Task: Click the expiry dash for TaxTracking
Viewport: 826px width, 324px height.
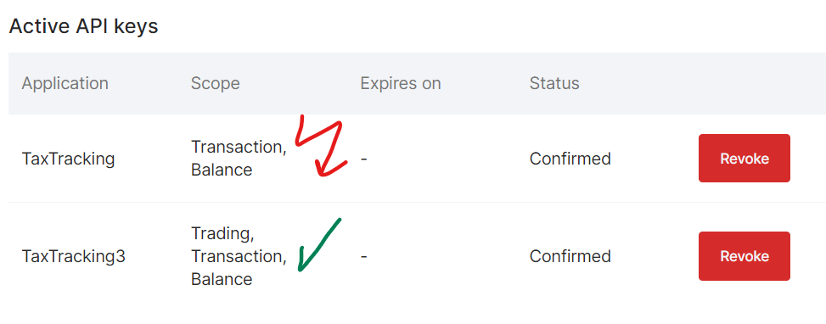Action: (x=363, y=159)
